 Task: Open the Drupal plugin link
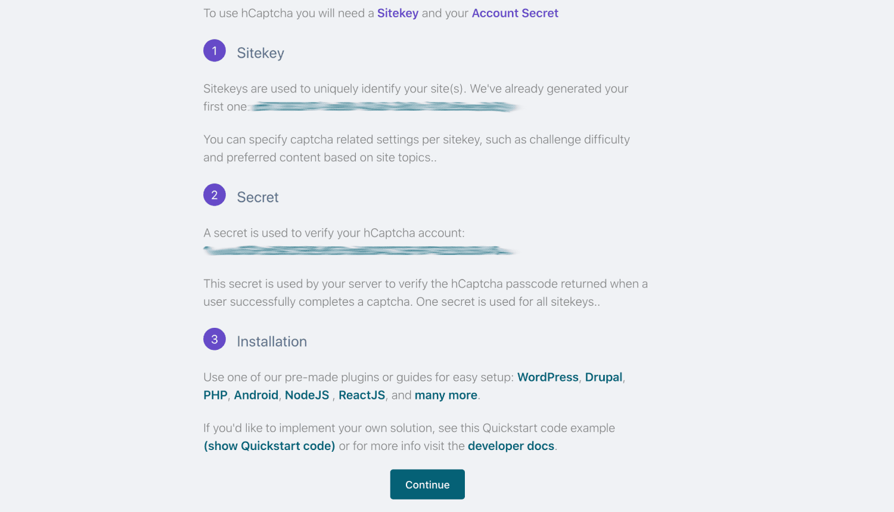[603, 377]
